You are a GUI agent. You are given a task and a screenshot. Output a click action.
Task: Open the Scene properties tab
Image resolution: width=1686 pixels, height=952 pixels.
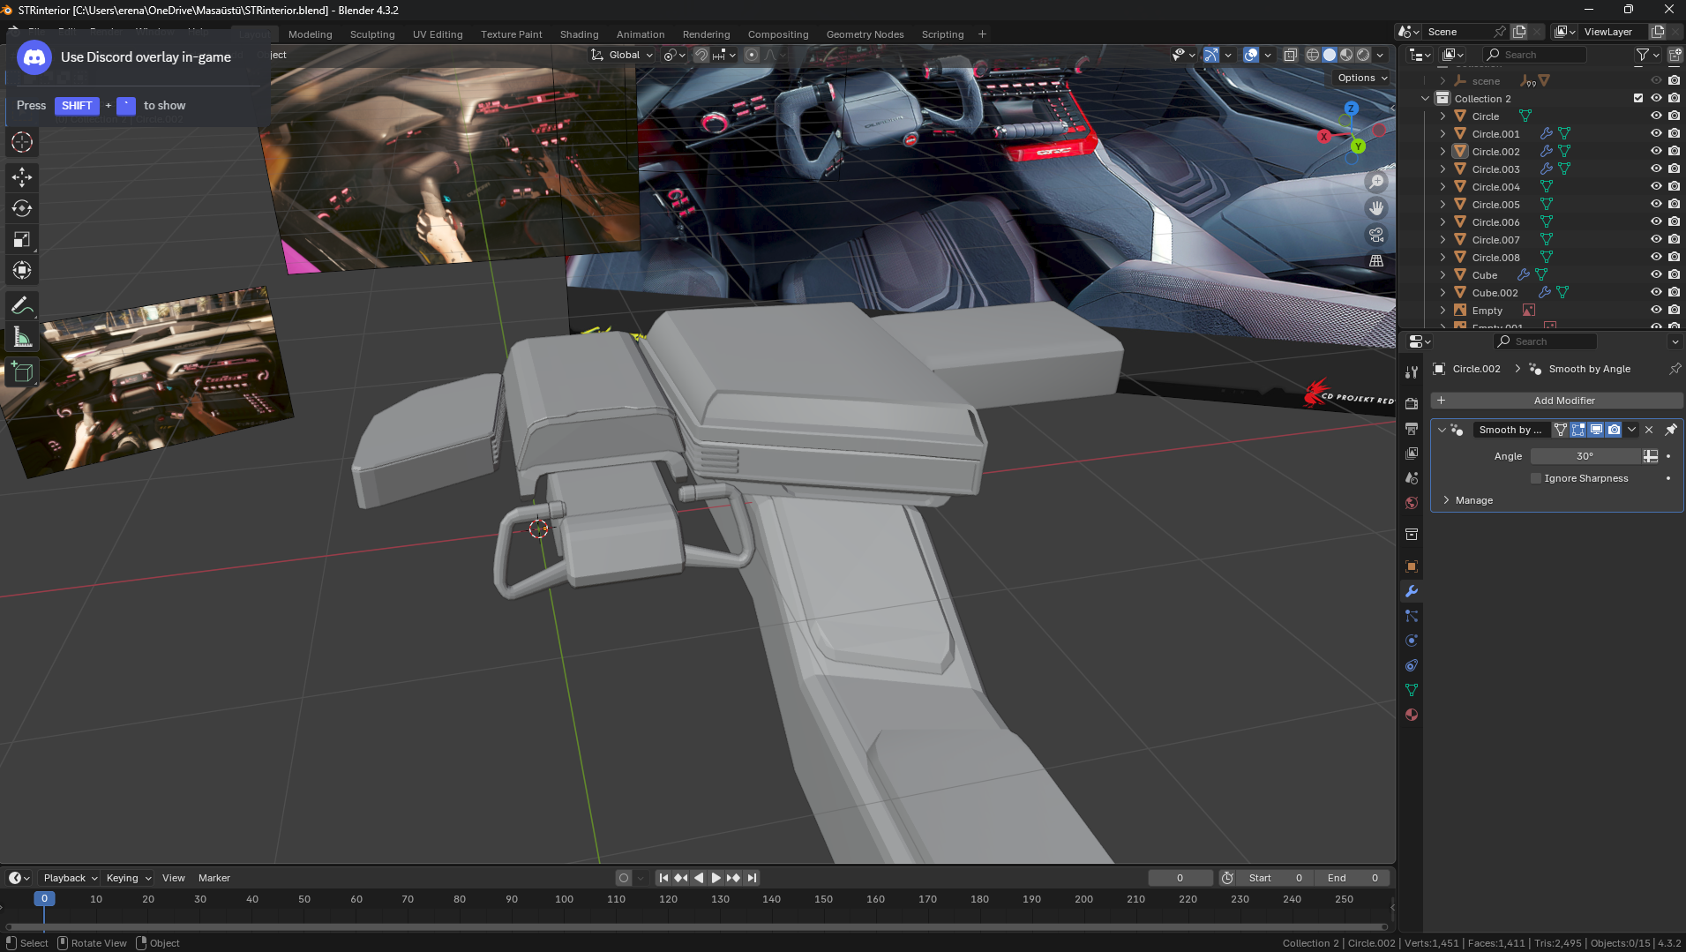[x=1412, y=477]
